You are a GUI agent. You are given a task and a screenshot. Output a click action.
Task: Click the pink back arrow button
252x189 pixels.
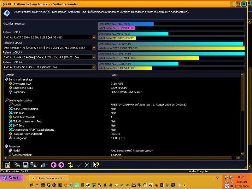click(x=54, y=165)
